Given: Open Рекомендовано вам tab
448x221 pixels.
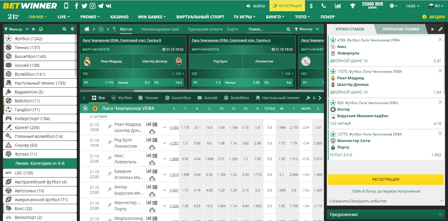Looking at the screenshot, I should 160,29.
